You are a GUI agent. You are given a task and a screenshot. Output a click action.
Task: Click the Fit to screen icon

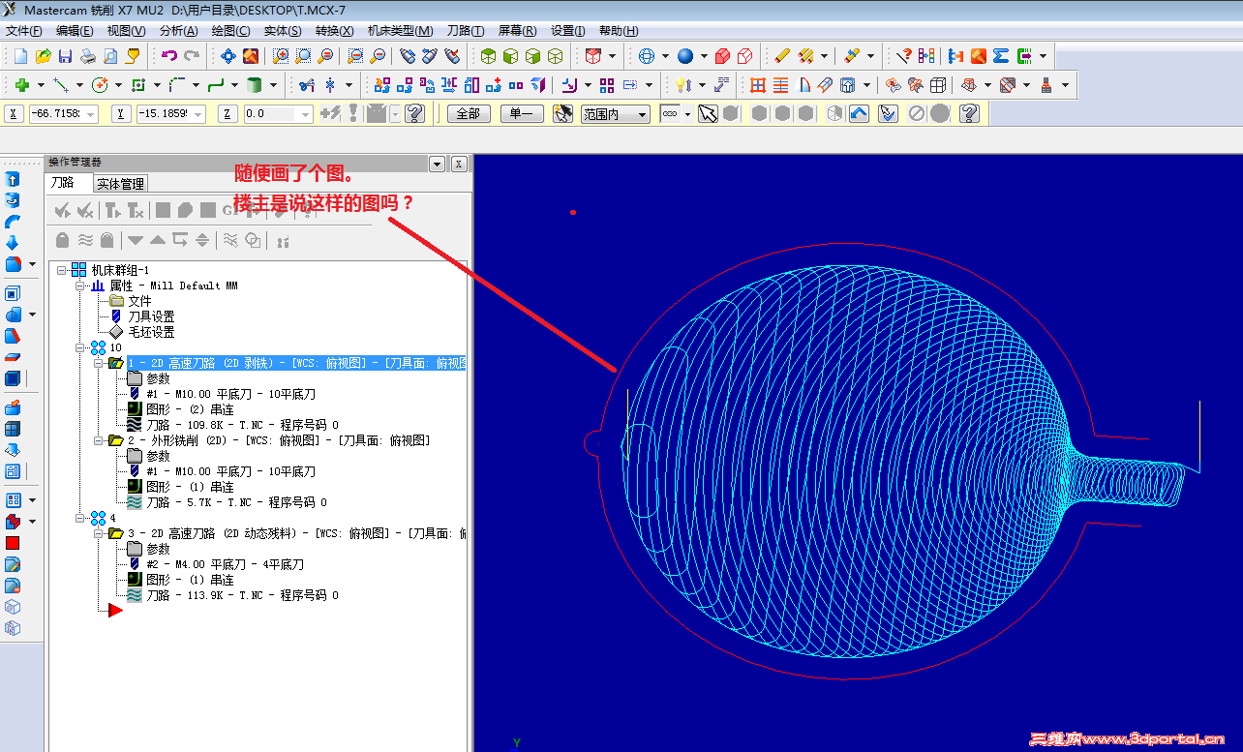click(x=228, y=56)
